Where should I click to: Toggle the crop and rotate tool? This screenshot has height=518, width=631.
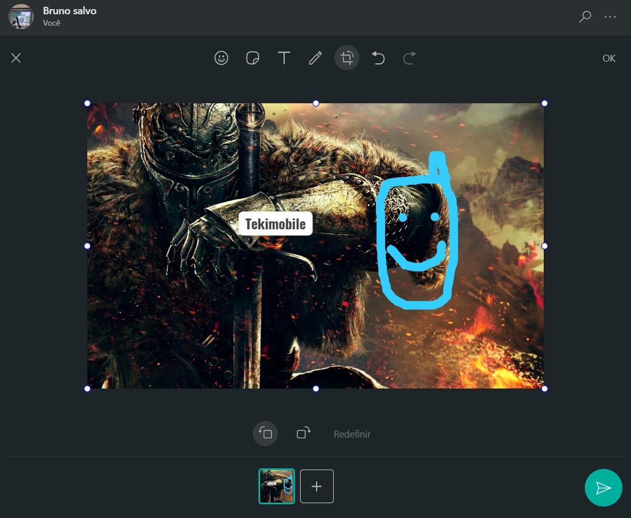347,58
